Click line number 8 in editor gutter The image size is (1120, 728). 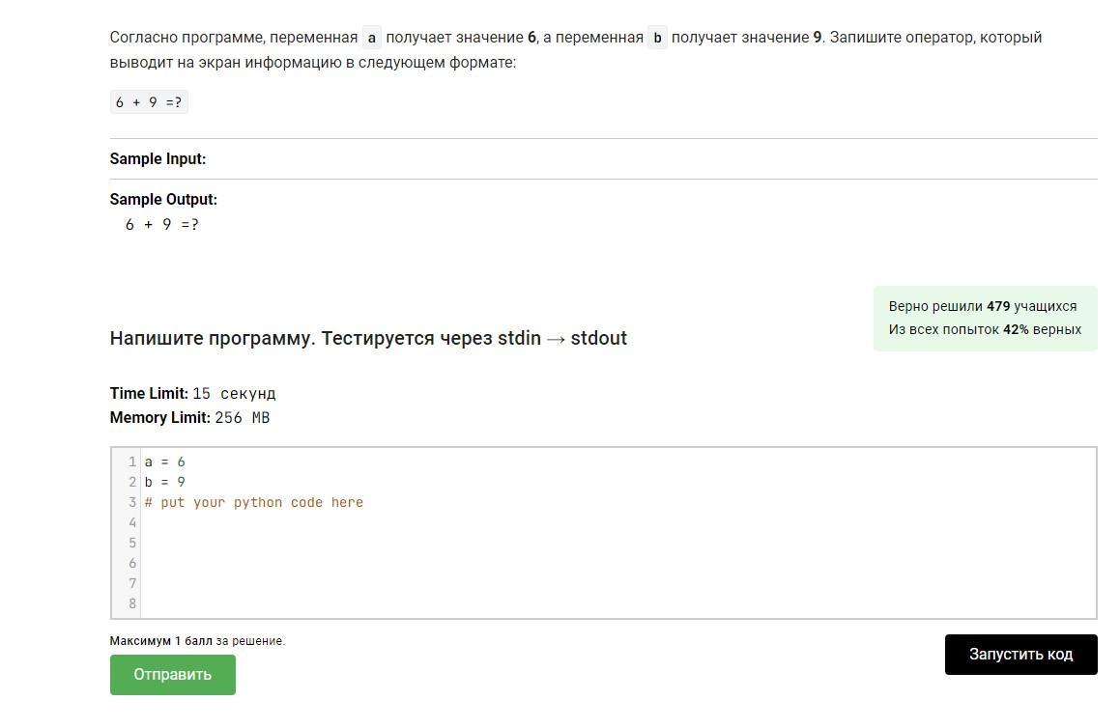coord(132,603)
